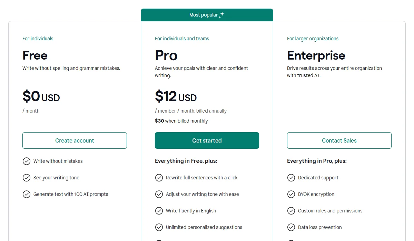The width and height of the screenshot is (414, 241).
Task: Click the checkmark beside BYOK encryption
Action: pos(292,194)
